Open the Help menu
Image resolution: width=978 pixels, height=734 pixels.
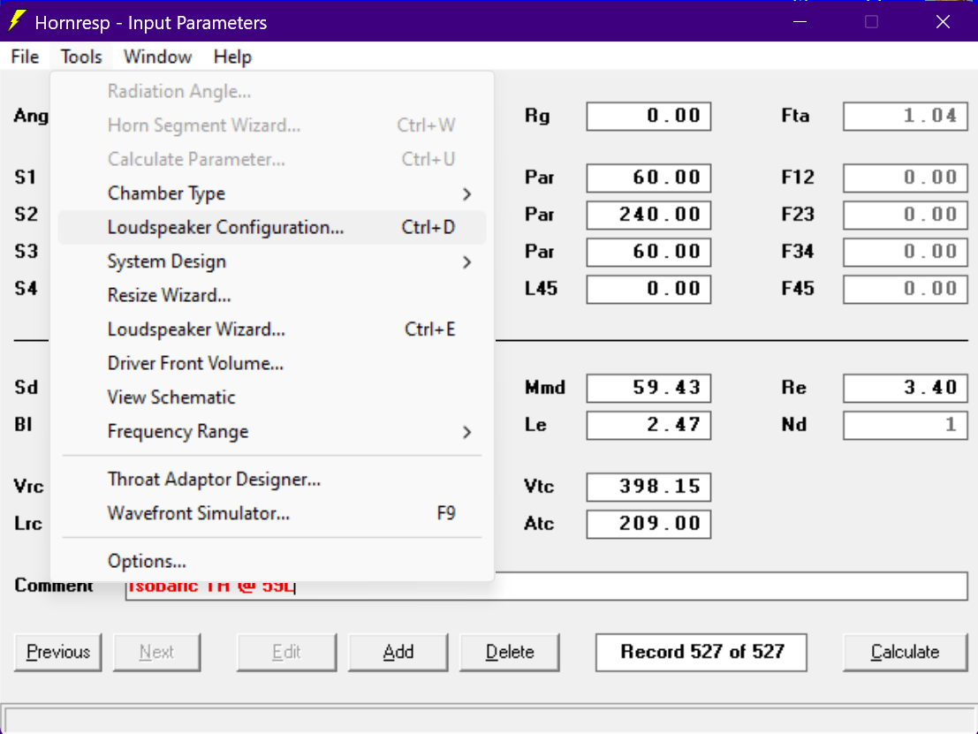(232, 57)
